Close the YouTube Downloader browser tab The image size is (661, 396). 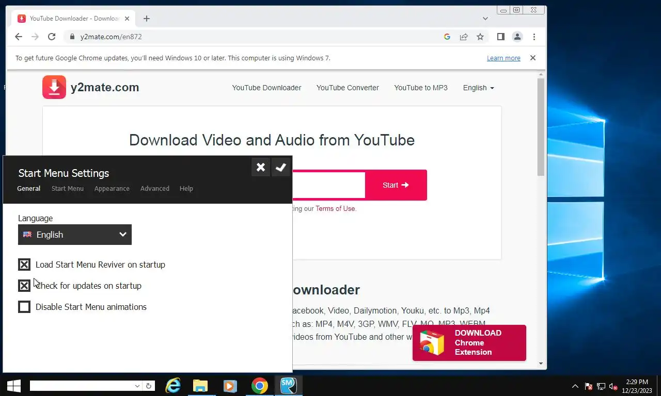(128, 19)
